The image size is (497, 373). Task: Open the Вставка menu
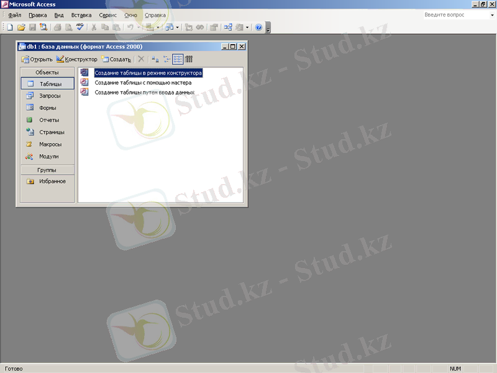tap(81, 15)
